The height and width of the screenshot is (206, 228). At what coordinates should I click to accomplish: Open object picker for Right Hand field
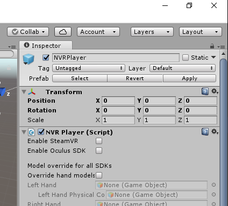tap(213, 204)
